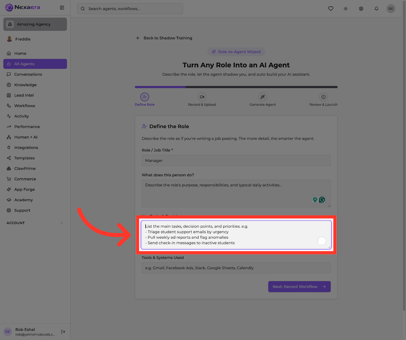The width and height of the screenshot is (406, 340).
Task: Click the Grammarly icon in description field
Action: point(322,200)
